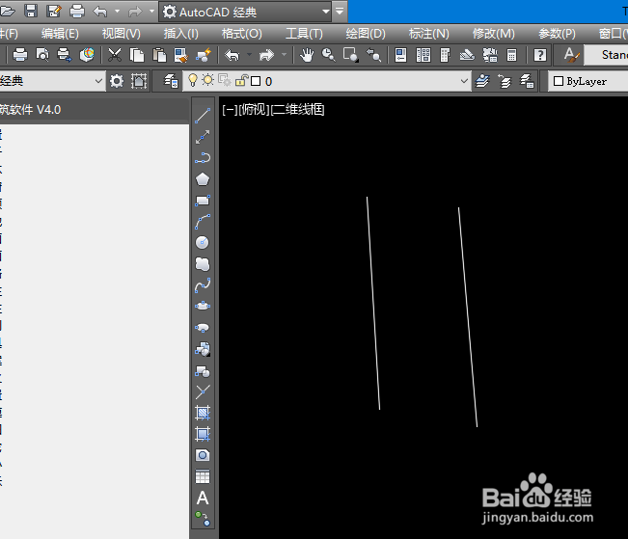Viewport: 628px width, 539px height.
Task: Open the QuickCalc calculator icon
Action: (x=512, y=55)
